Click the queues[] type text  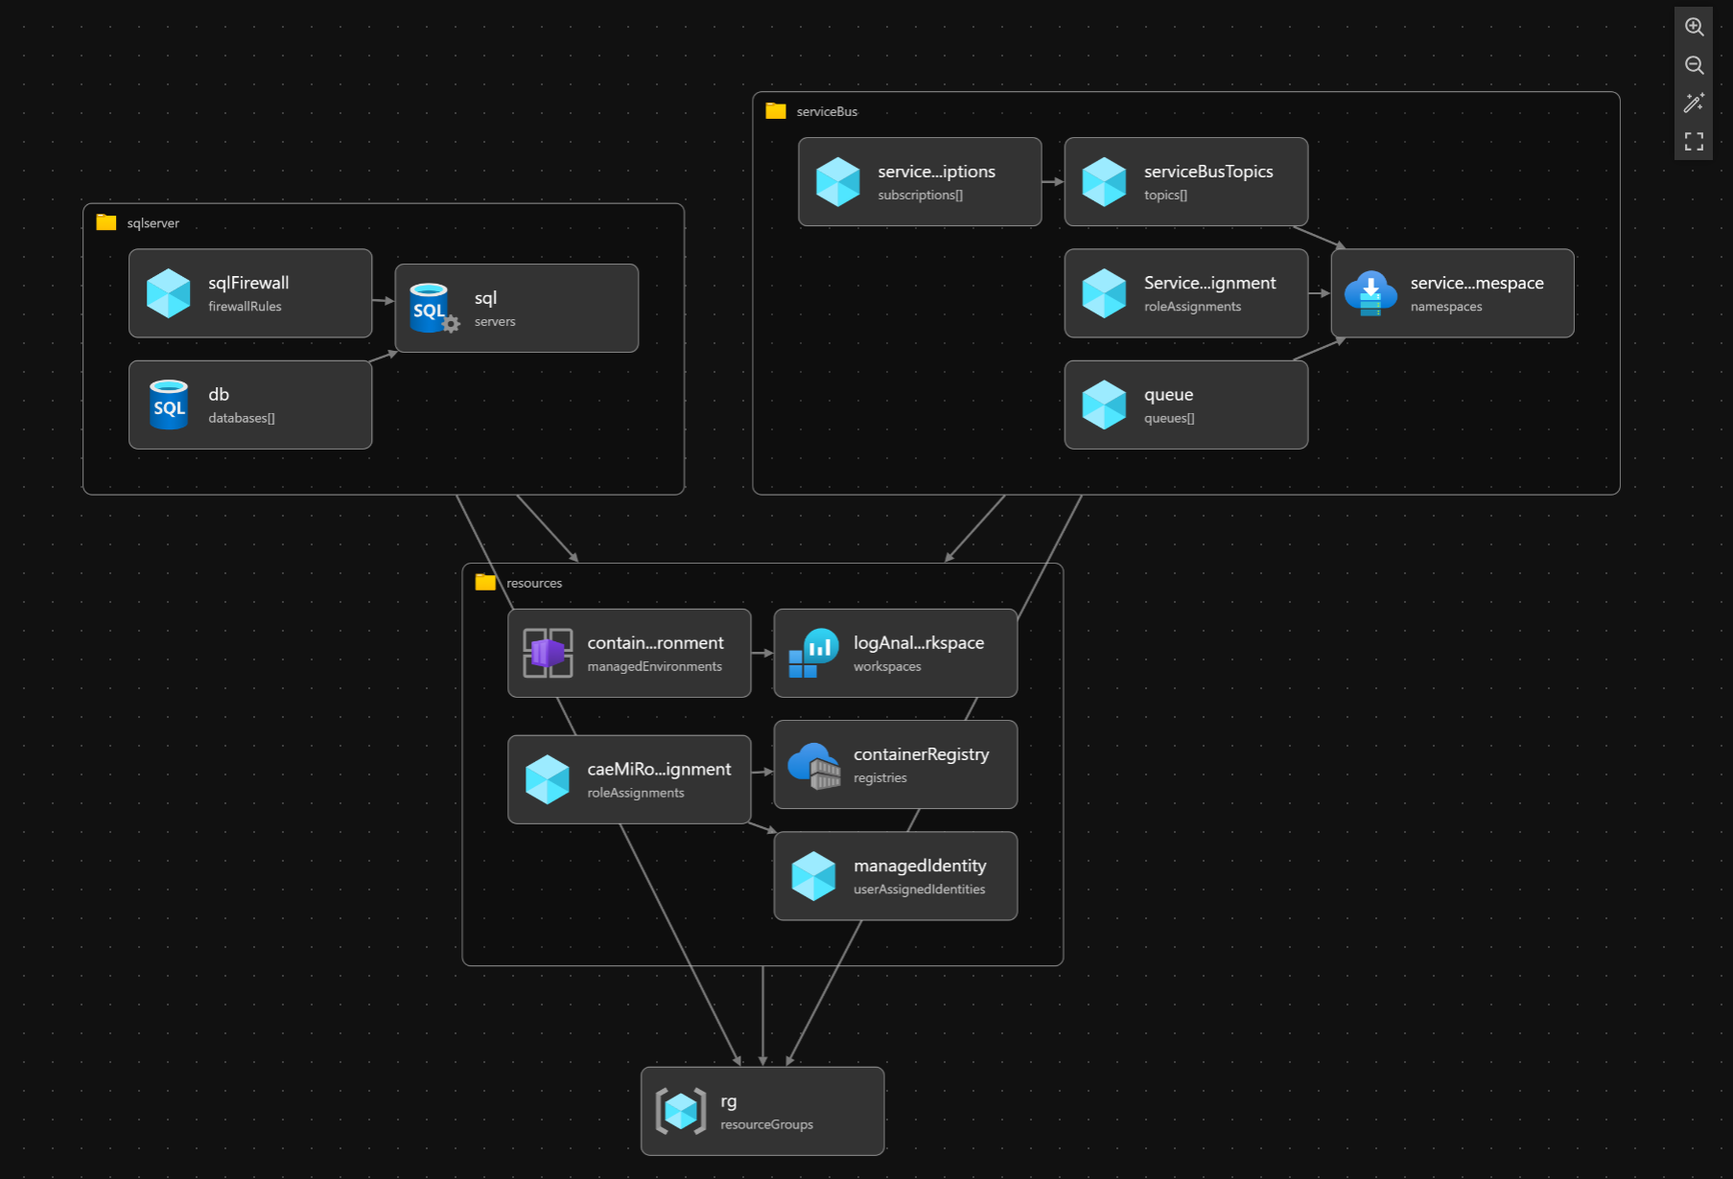1169,418
